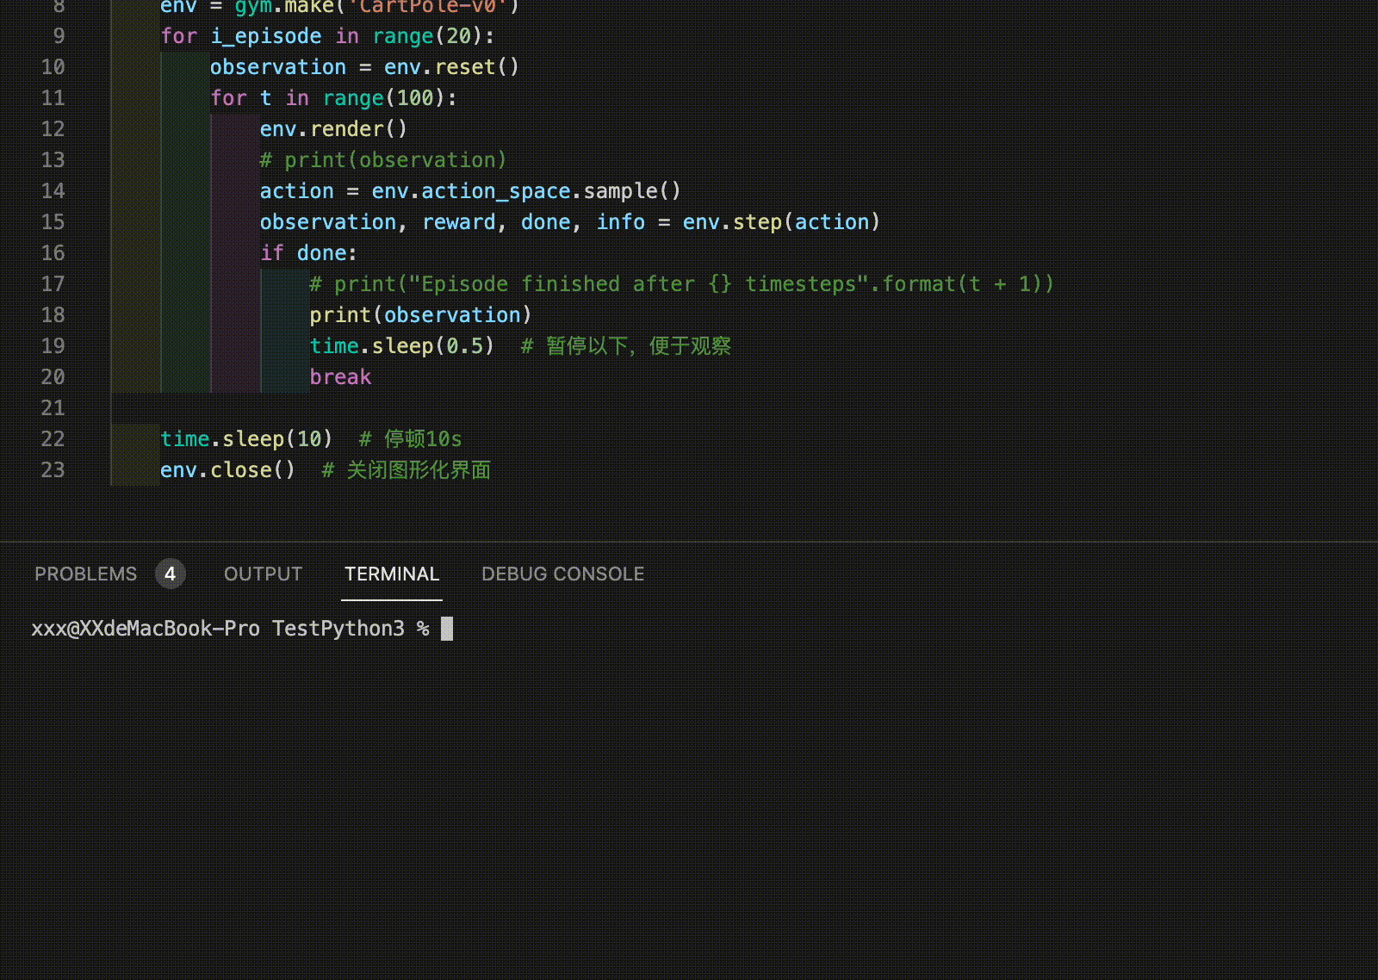Place cursor on 'env.render()' line

click(333, 129)
